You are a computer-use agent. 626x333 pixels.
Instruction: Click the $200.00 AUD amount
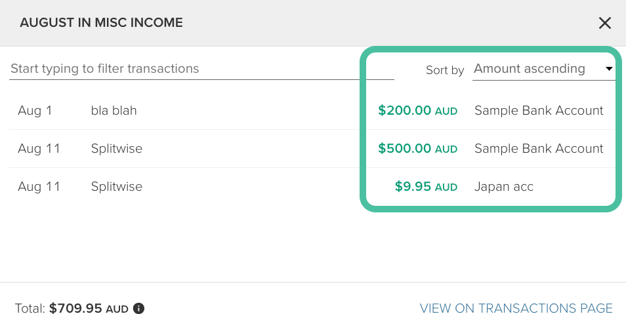(417, 111)
